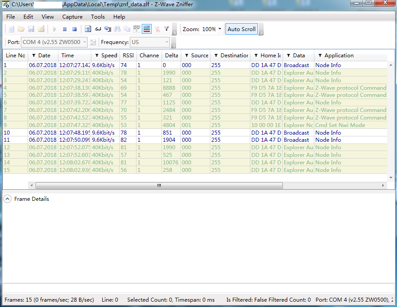Open the Zoom 100% dropdown
Screen dimensions: 397x307
(x=220, y=29)
